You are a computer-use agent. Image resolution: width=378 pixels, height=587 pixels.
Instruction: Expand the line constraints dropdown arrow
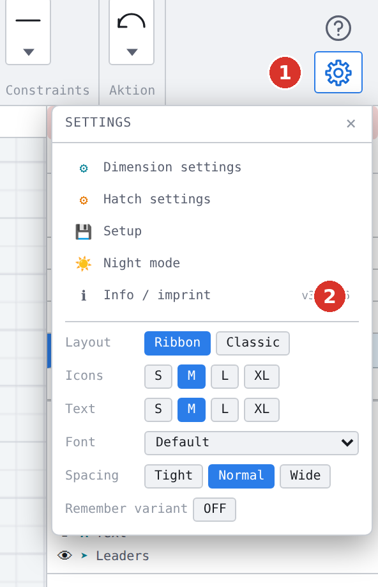click(x=29, y=52)
